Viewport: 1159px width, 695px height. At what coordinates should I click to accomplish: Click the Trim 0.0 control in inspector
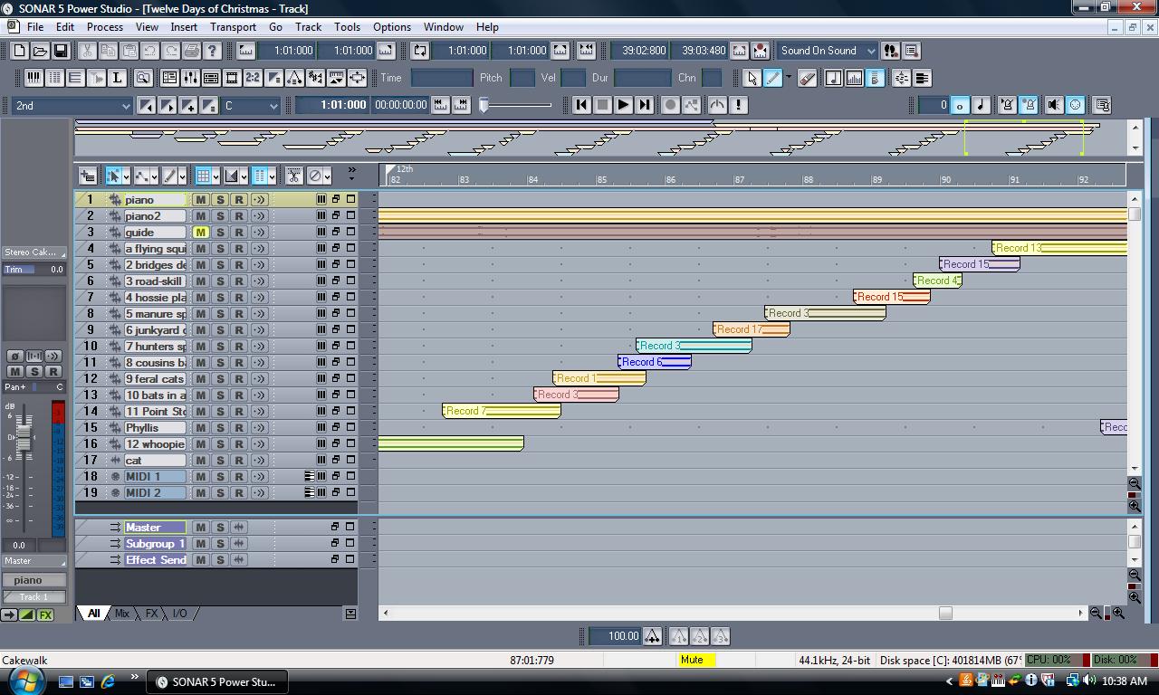click(34, 270)
